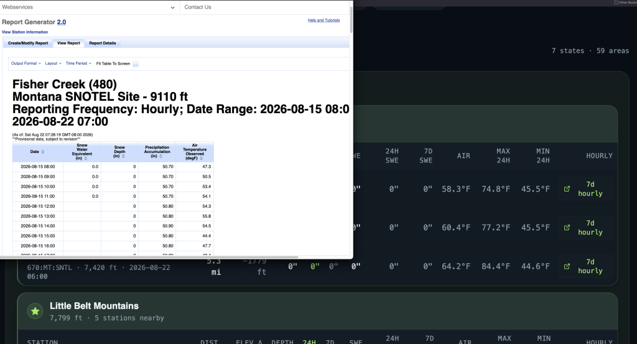This screenshot has height=344, width=637.
Task: Click the 7 states · 59 areas summary
Action: pos(590,51)
